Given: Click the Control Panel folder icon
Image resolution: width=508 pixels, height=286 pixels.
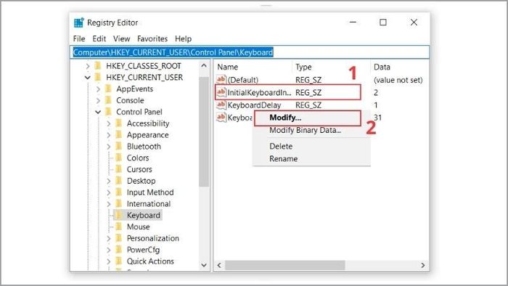Looking at the screenshot, I should (109, 112).
